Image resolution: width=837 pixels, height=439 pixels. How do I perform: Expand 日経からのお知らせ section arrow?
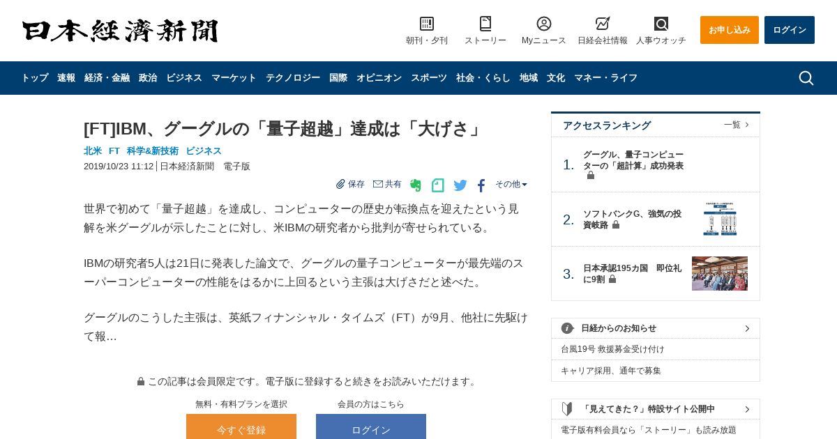[747, 328]
